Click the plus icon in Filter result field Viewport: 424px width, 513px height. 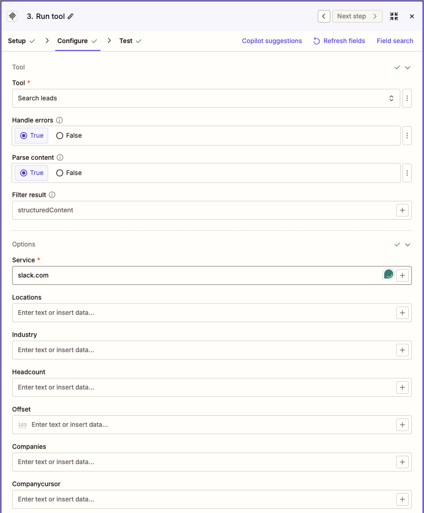coord(402,210)
